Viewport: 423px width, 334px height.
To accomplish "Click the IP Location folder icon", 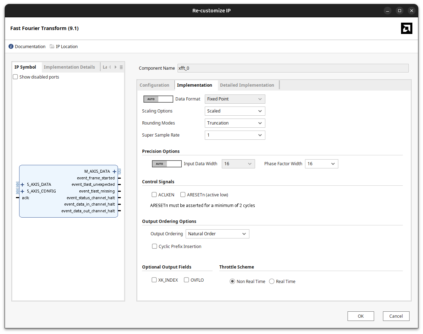I will [52, 46].
